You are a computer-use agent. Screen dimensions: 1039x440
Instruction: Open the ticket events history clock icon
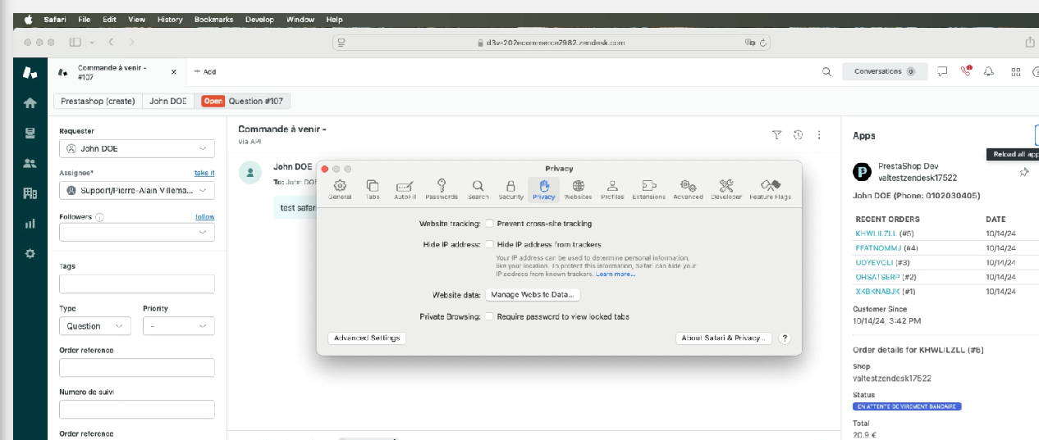798,135
